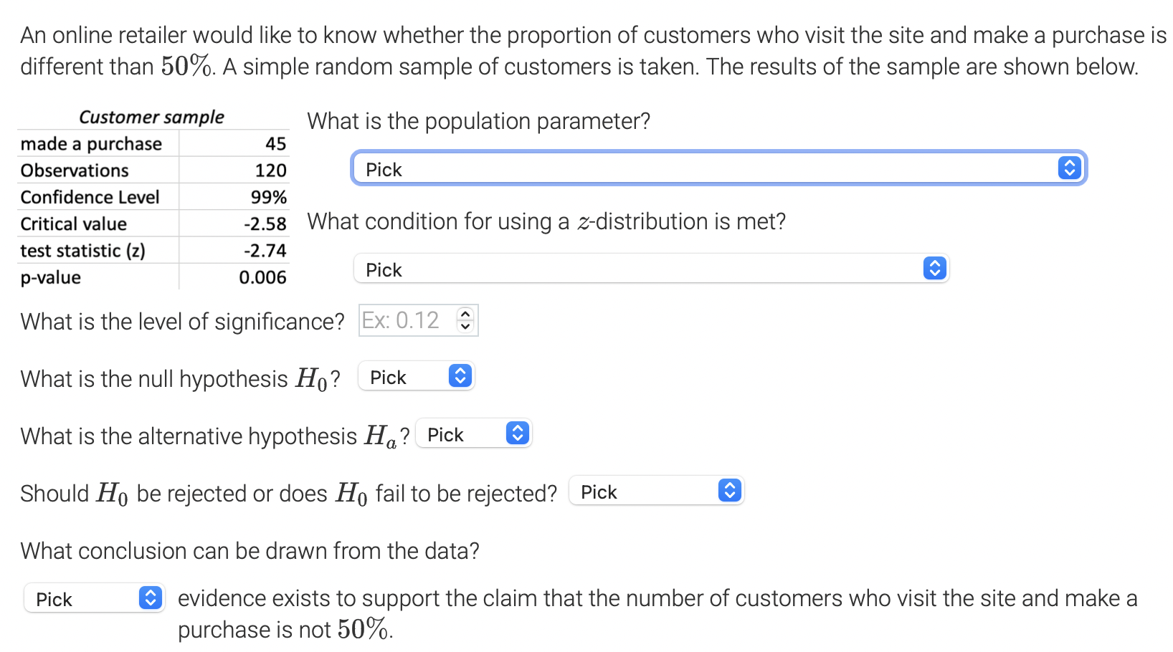
Task: Click the p-value cell showing 0.006
Action: (262, 277)
